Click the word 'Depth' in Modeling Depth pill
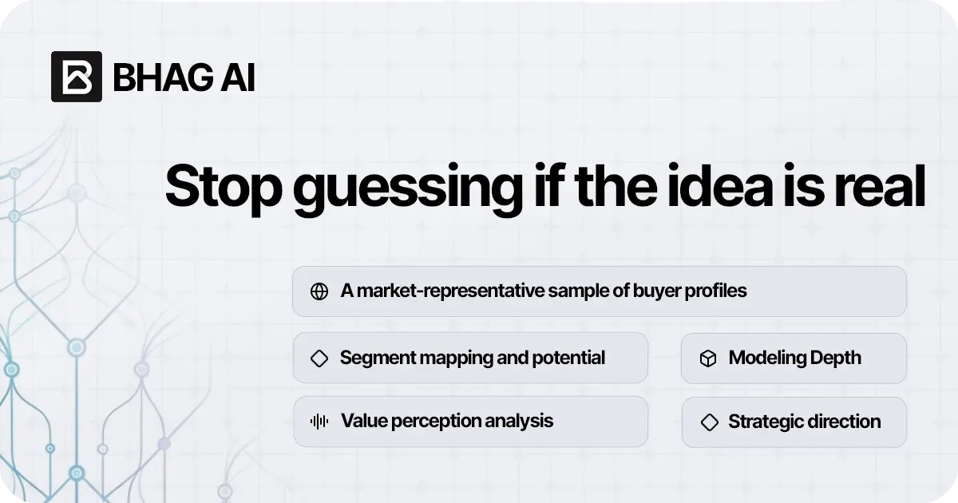Screen dimensions: 958x503 click(x=836, y=358)
